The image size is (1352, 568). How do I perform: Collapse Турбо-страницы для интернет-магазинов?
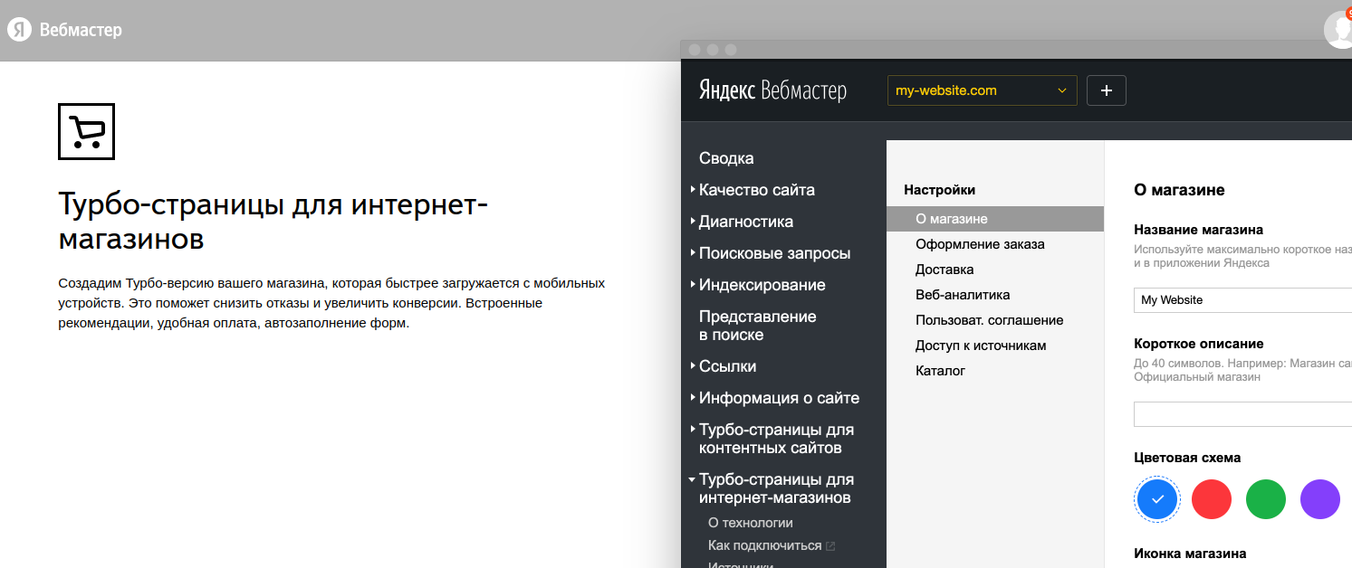point(772,488)
